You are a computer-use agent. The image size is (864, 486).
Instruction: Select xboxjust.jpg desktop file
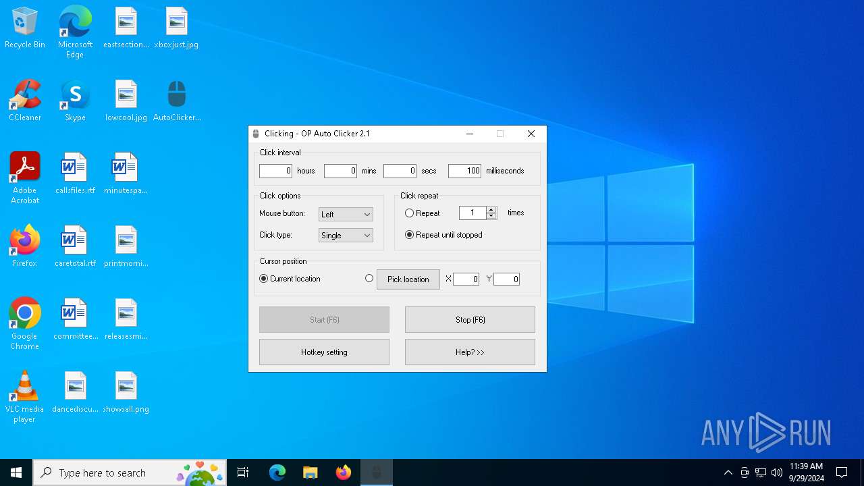[x=176, y=28]
